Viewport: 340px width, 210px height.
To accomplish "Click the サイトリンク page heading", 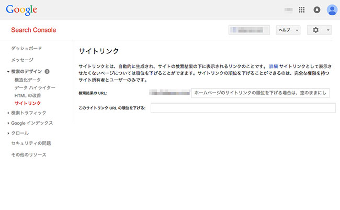I will [x=99, y=51].
